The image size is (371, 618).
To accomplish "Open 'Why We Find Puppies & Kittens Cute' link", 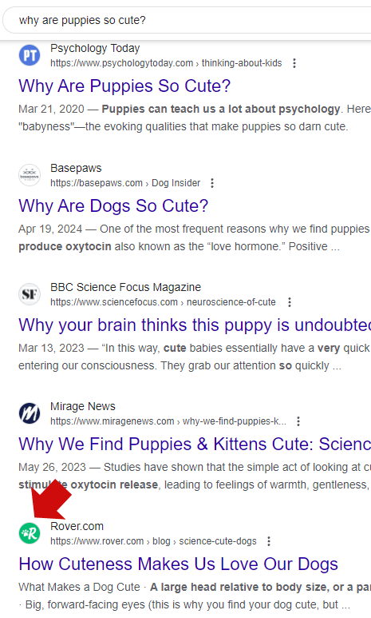I will point(195,445).
